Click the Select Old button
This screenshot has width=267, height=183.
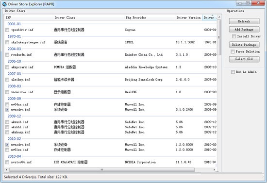(244, 59)
